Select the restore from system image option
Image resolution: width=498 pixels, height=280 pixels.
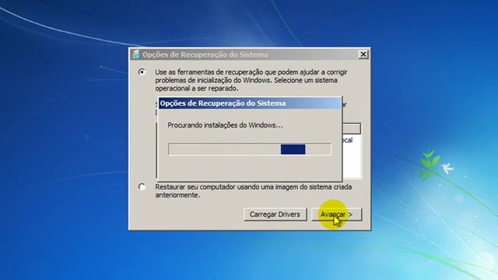(x=142, y=187)
